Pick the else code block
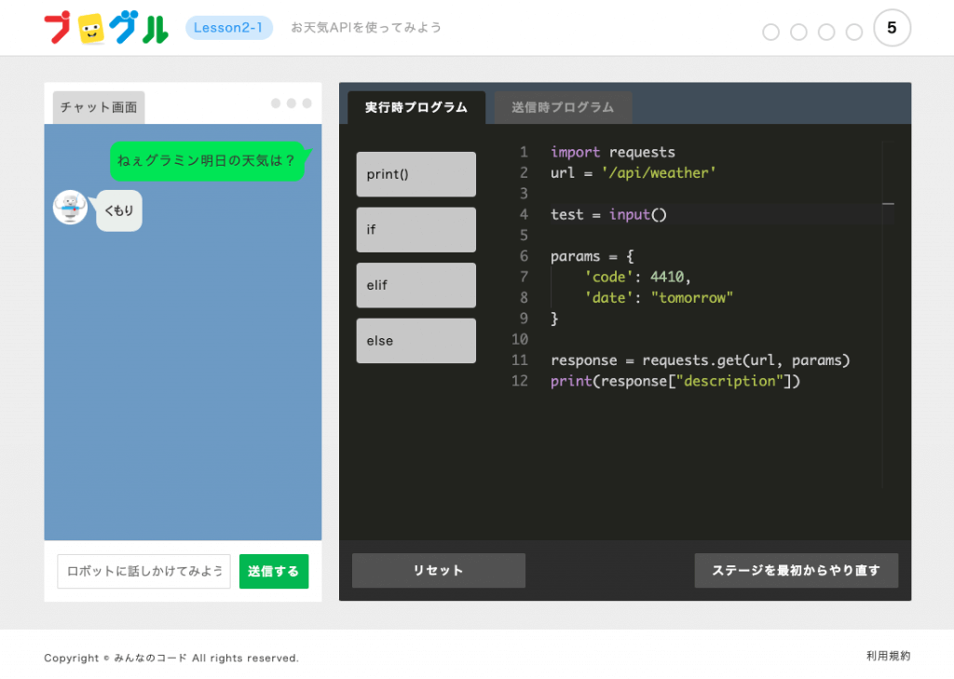954x679 pixels. point(416,341)
